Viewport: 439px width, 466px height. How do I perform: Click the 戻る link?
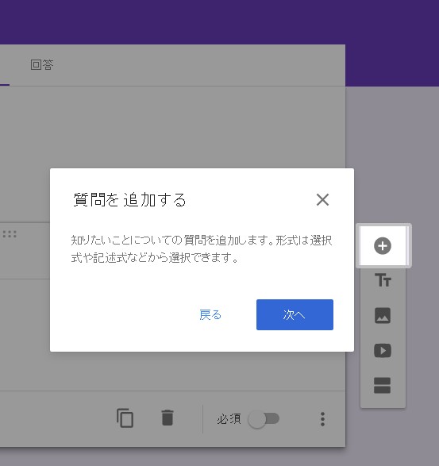click(x=210, y=314)
